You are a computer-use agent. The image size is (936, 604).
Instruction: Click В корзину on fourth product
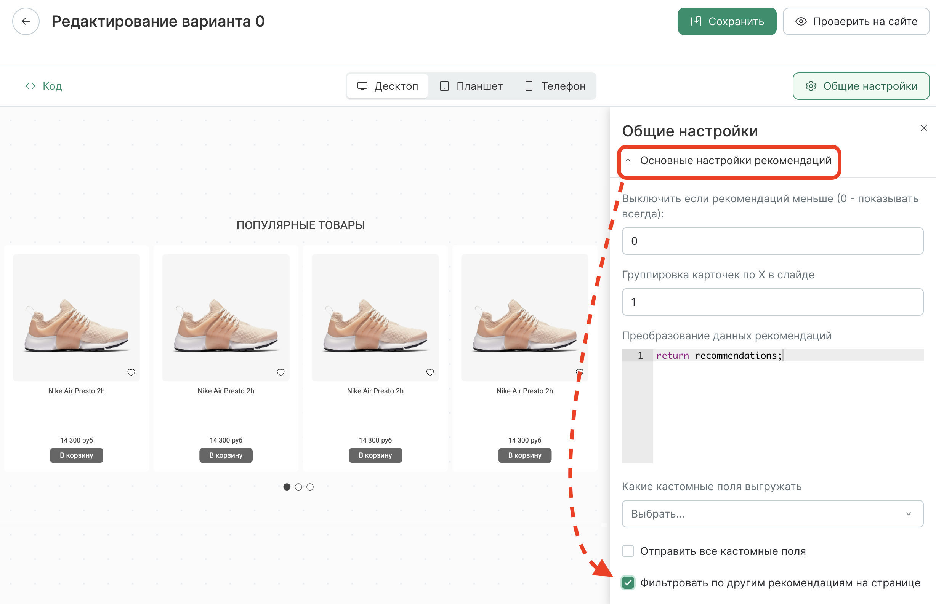click(x=525, y=455)
